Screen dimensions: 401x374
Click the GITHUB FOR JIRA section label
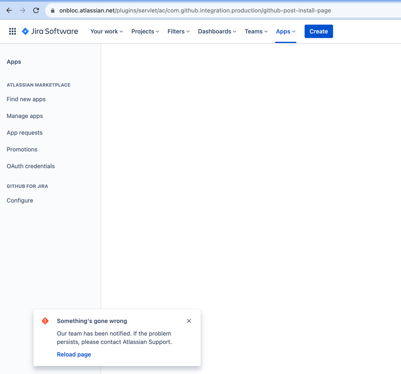[x=27, y=186]
